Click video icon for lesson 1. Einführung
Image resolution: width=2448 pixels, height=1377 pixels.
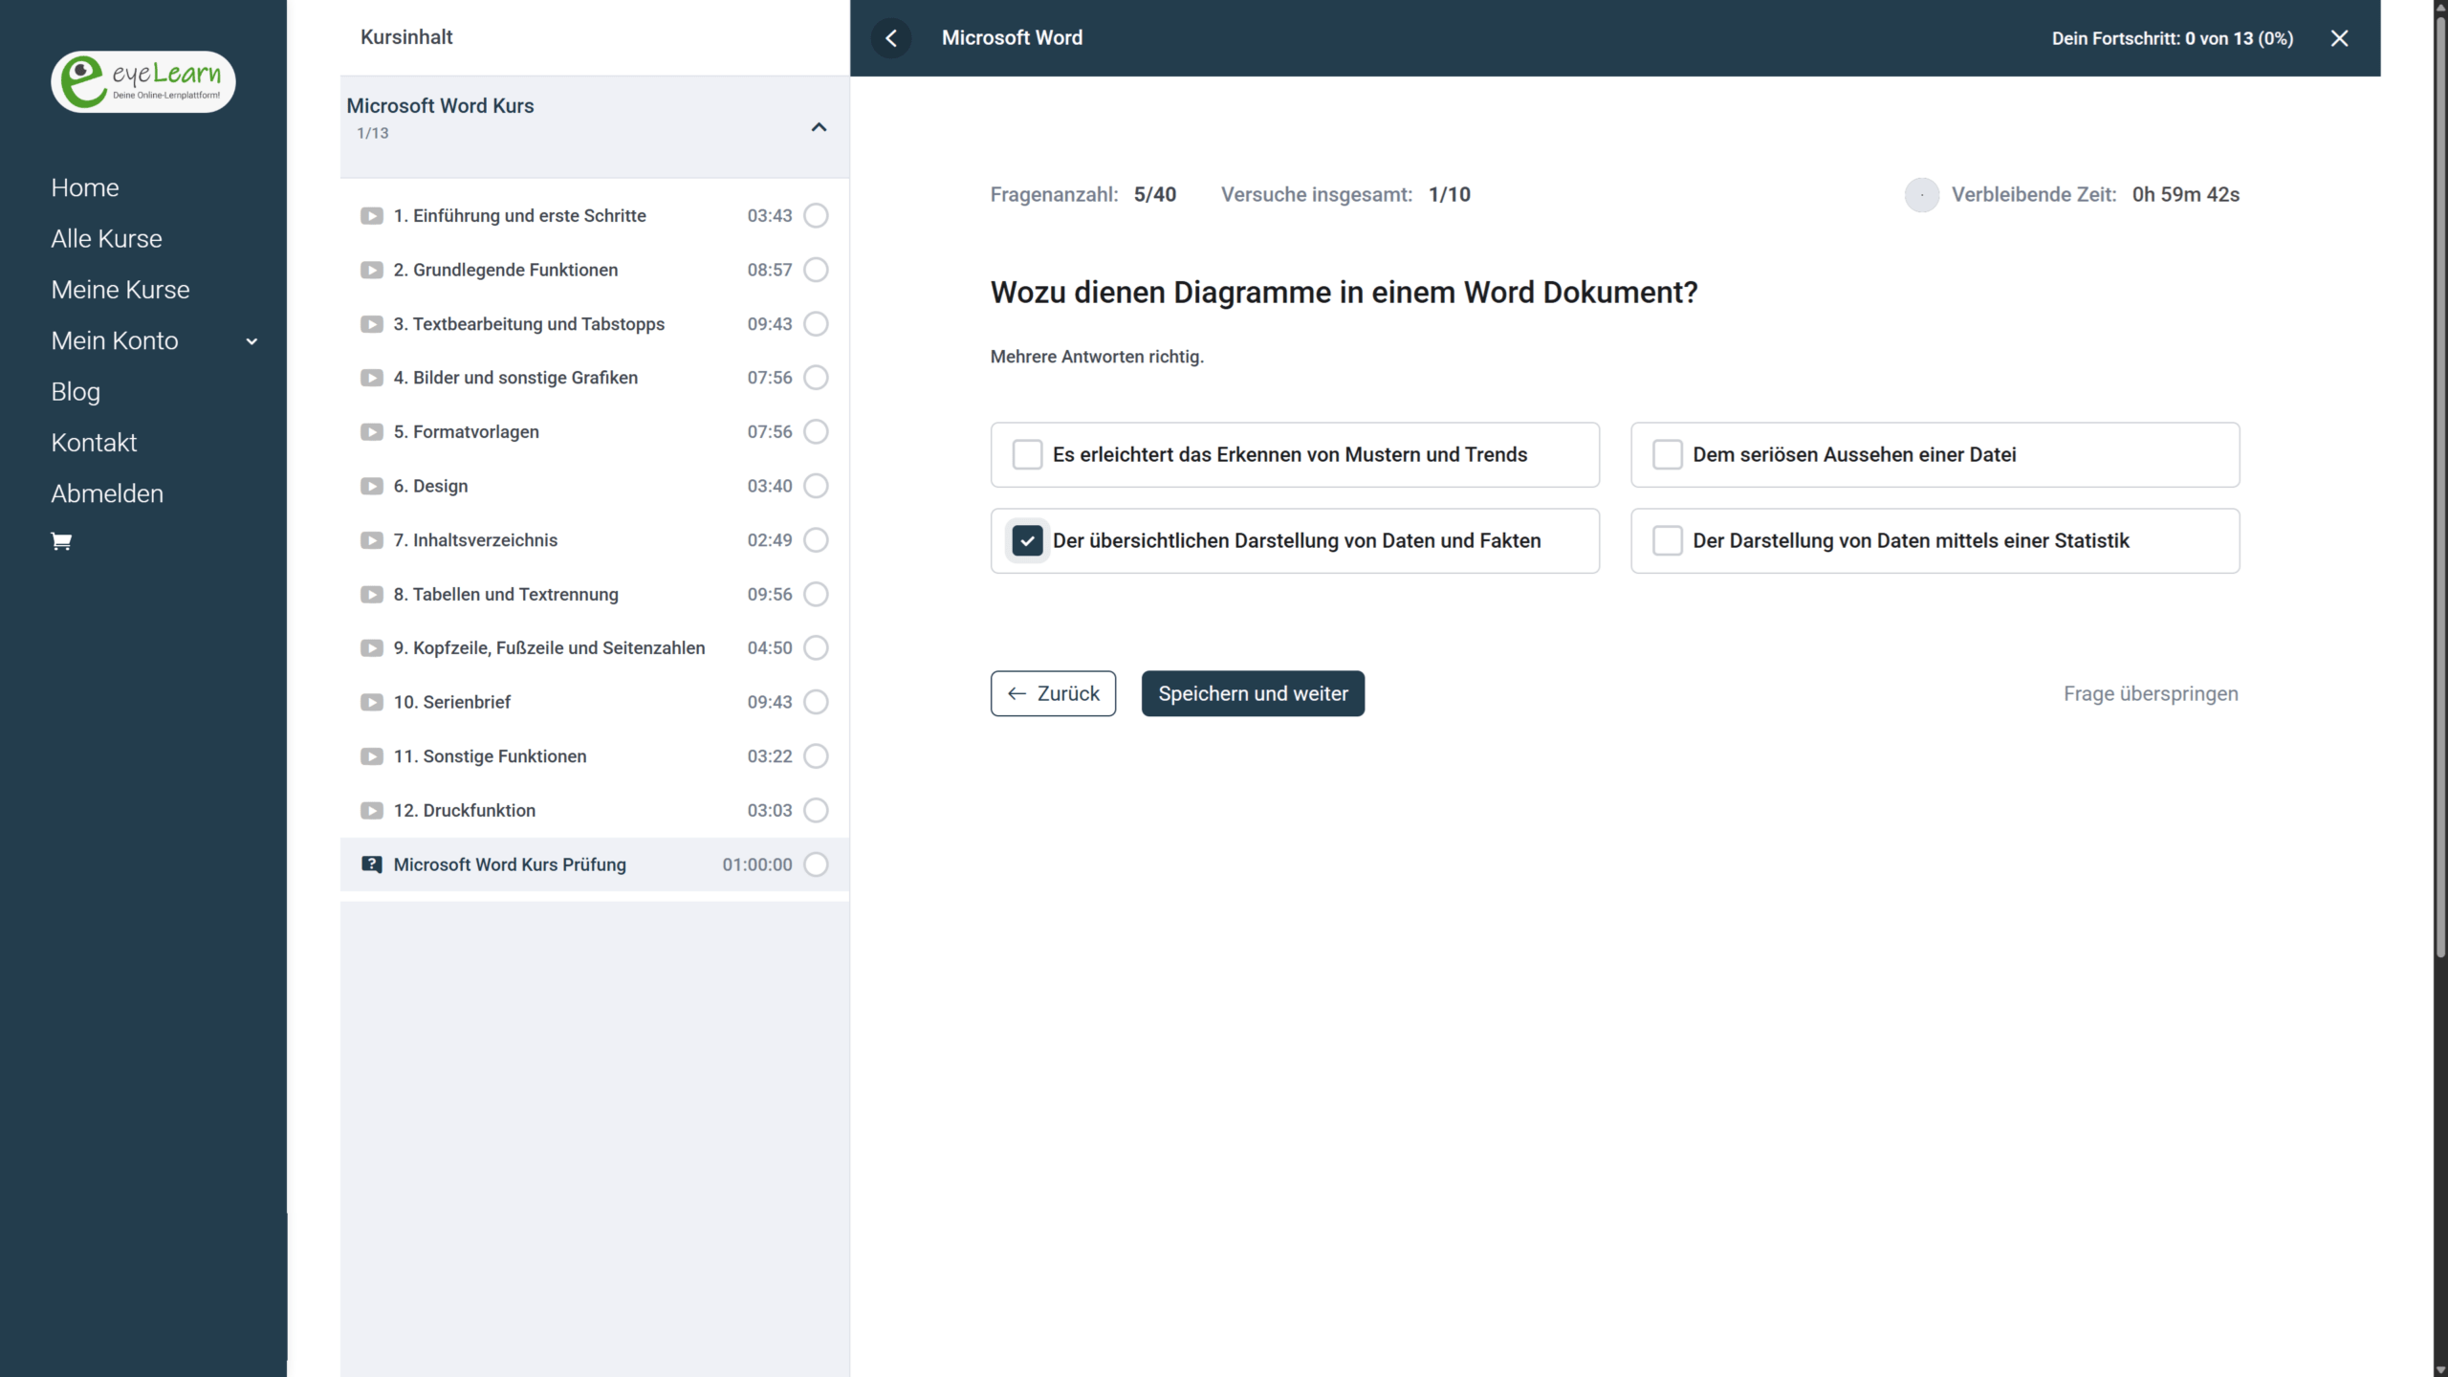point(371,216)
